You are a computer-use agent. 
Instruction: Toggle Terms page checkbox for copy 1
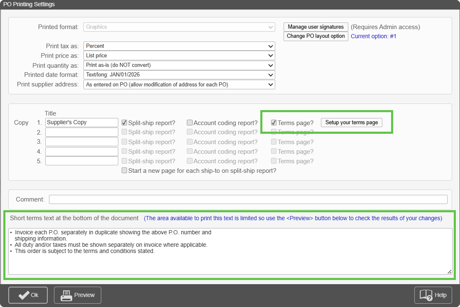pyautogui.click(x=274, y=123)
